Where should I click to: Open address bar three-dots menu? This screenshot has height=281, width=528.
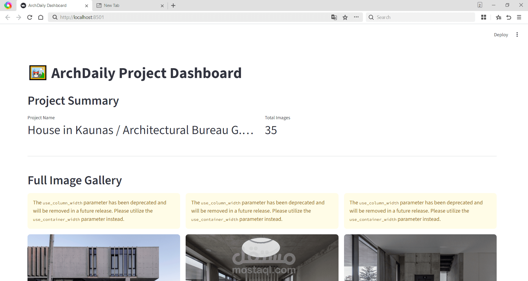pos(356,17)
